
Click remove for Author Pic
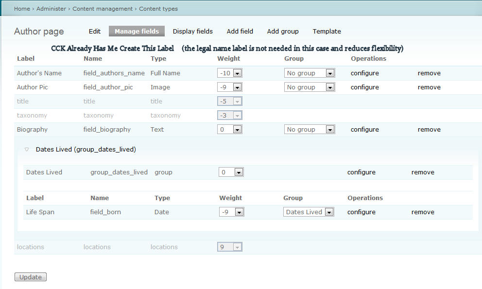coord(429,87)
